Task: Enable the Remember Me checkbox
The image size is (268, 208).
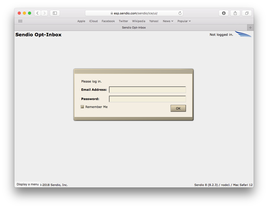Action: point(82,106)
